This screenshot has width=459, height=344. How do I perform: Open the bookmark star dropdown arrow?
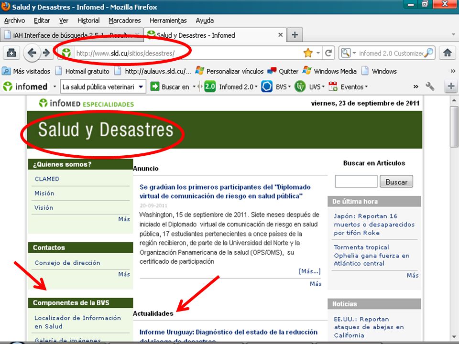click(317, 53)
